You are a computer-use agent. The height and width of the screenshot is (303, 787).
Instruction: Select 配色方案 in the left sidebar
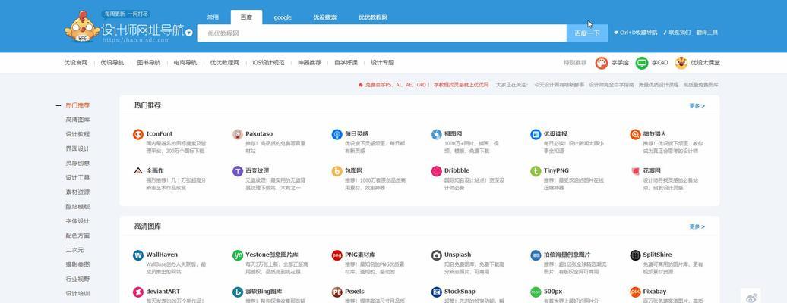point(77,236)
